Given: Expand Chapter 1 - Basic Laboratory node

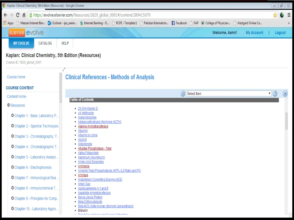Looking at the screenshot, I should (12, 115).
